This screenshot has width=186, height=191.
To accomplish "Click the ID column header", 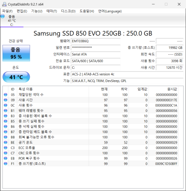I will (x=13, y=89).
